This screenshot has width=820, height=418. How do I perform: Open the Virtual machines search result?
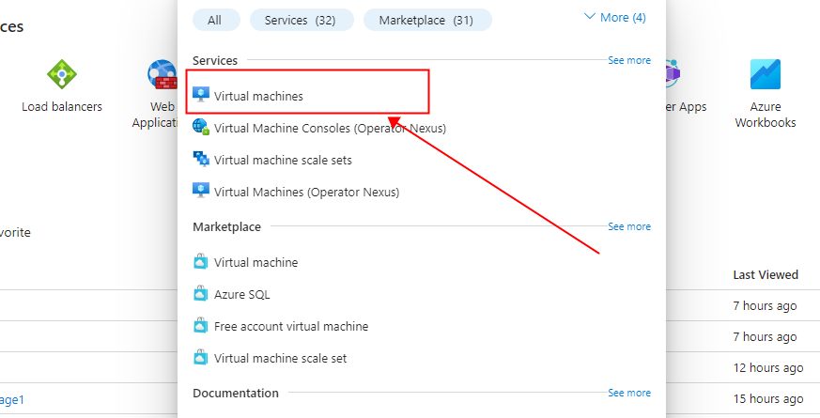(258, 96)
